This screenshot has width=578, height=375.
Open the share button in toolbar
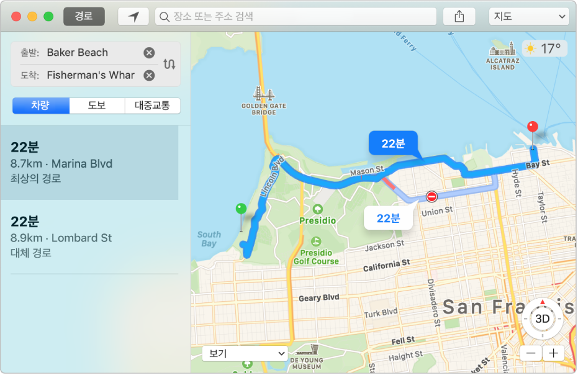point(459,16)
